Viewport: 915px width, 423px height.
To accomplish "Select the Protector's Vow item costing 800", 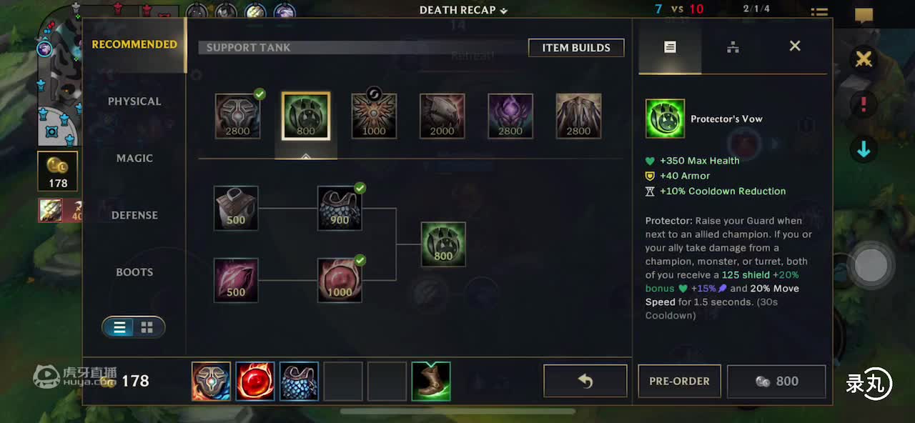I will [306, 116].
